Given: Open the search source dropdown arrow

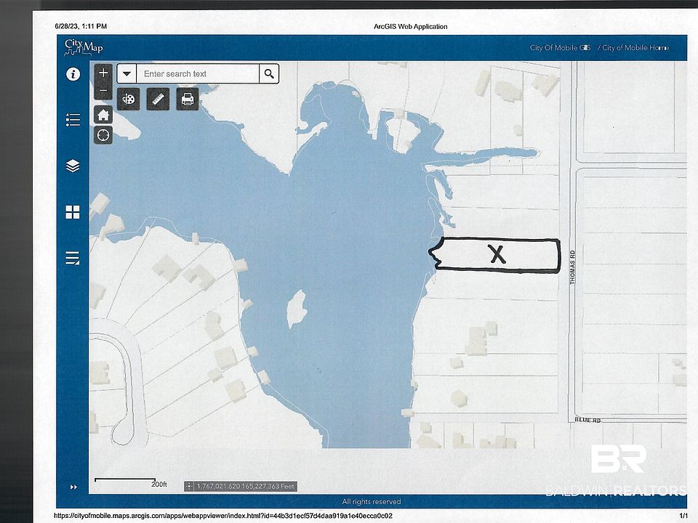Looking at the screenshot, I should pyautogui.click(x=127, y=74).
